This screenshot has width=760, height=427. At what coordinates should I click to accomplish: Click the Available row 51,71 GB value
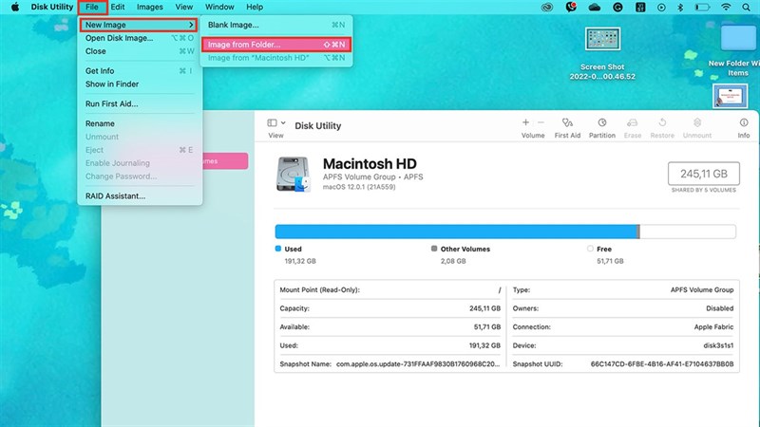pyautogui.click(x=487, y=327)
